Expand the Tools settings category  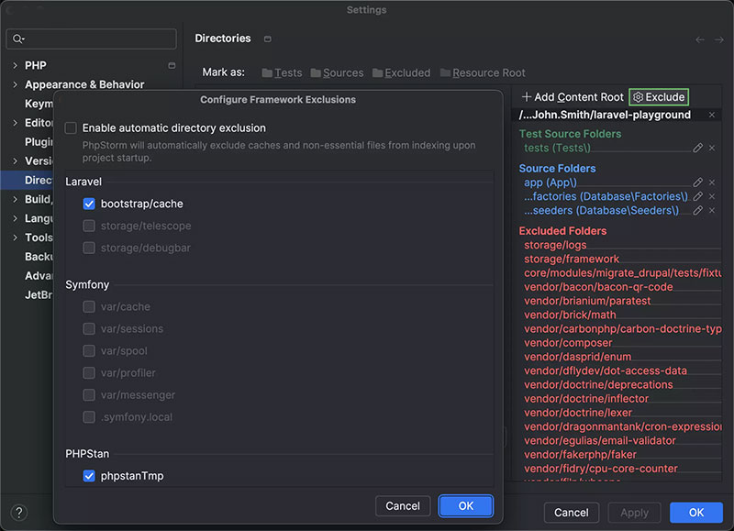coord(15,238)
